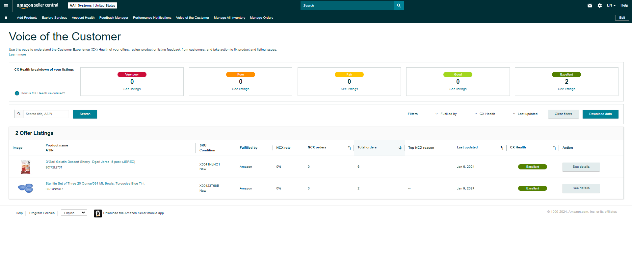Click Download the Amazon Seller mobile app

click(x=133, y=213)
